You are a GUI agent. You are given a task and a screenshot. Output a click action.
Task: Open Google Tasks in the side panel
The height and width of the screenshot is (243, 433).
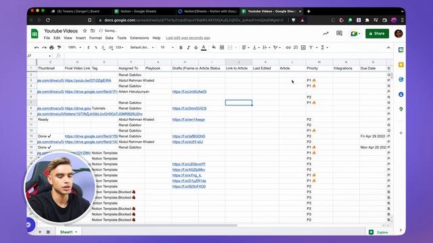401,80
